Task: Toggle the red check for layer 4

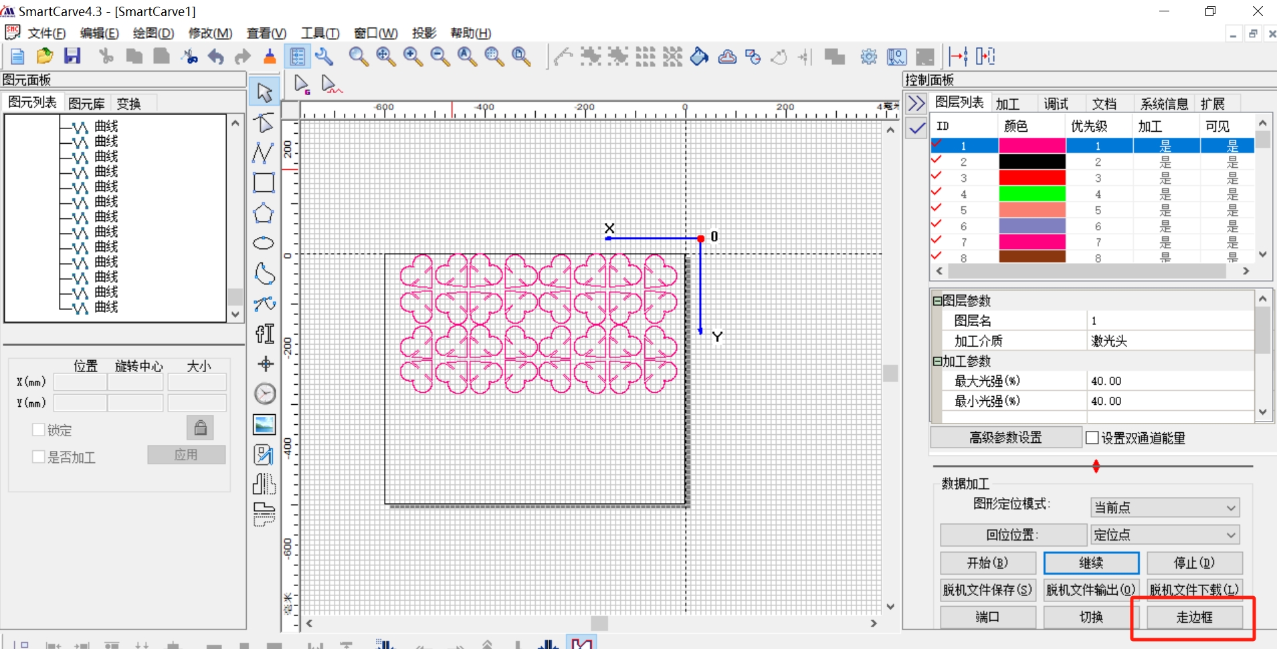Action: pos(937,192)
